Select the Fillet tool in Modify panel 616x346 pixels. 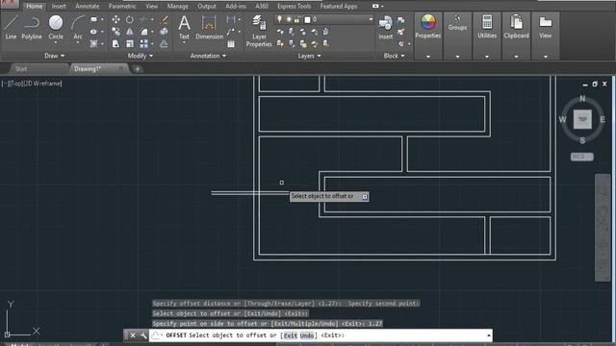click(x=143, y=32)
